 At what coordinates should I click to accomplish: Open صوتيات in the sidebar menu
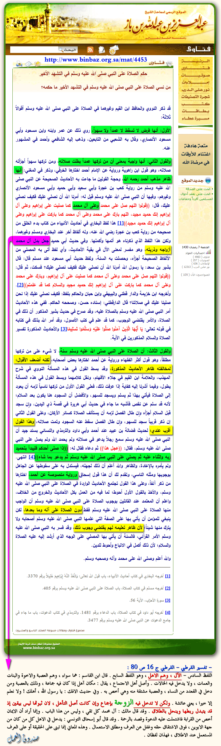tap(196, 75)
